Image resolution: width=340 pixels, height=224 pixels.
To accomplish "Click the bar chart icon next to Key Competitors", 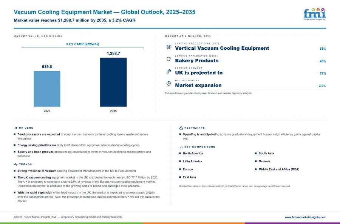I will 181,147.
